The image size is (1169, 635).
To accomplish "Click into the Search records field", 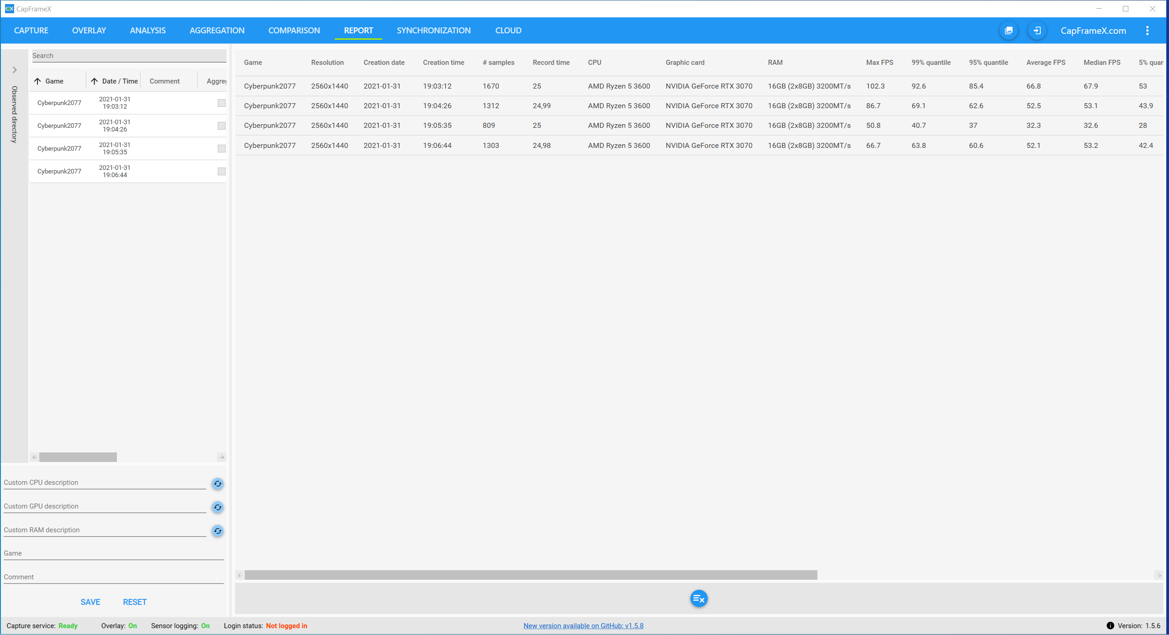I will click(129, 56).
